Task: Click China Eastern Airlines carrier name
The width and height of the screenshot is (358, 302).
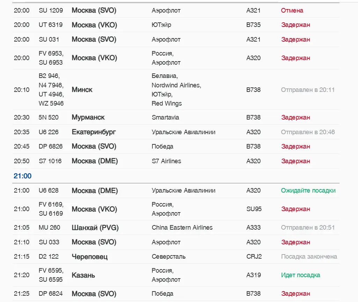Action: [182, 228]
